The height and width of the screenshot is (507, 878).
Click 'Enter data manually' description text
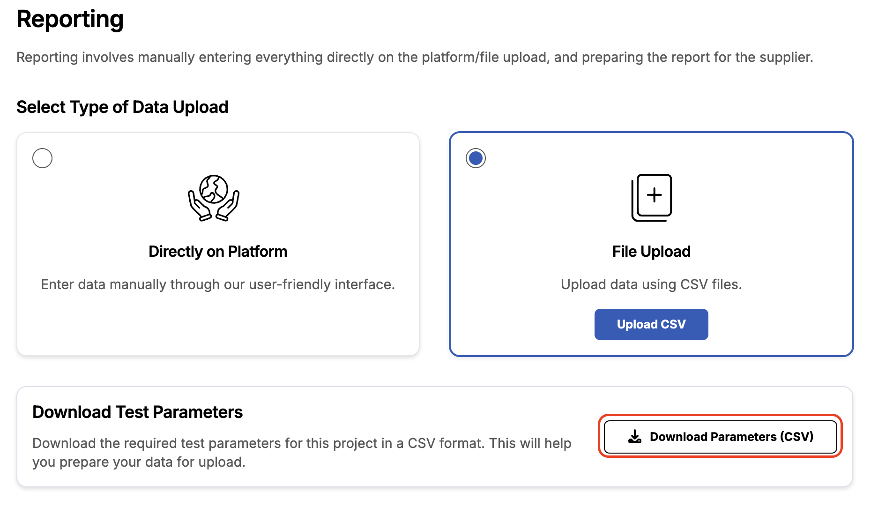218,284
